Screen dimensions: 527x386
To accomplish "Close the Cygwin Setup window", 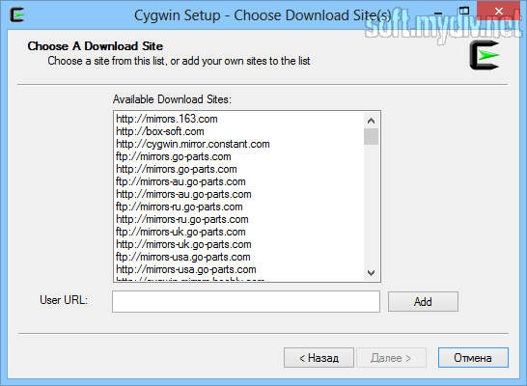I will click(x=499, y=11).
